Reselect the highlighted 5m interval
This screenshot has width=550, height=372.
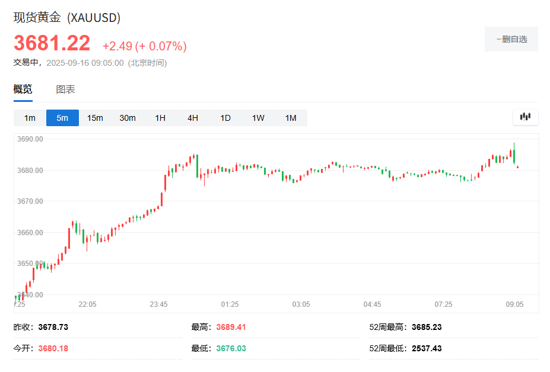click(x=62, y=118)
